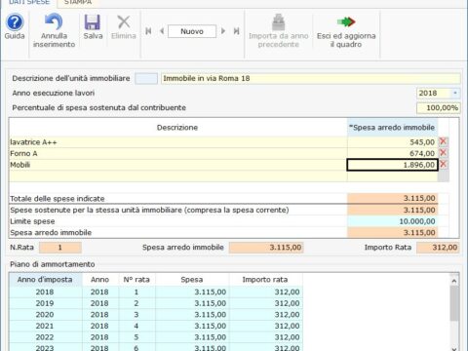This screenshot has width=468, height=351.
Task: Select the 2020 tax year row
Action: pyautogui.click(x=156, y=315)
